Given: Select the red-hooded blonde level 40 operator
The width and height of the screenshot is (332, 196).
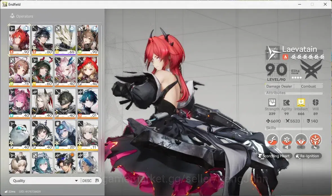Looking at the screenshot, I should point(88,72).
